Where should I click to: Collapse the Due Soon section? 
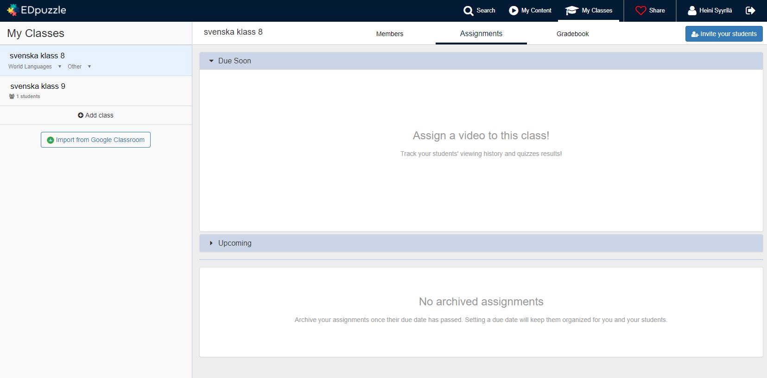tap(211, 61)
